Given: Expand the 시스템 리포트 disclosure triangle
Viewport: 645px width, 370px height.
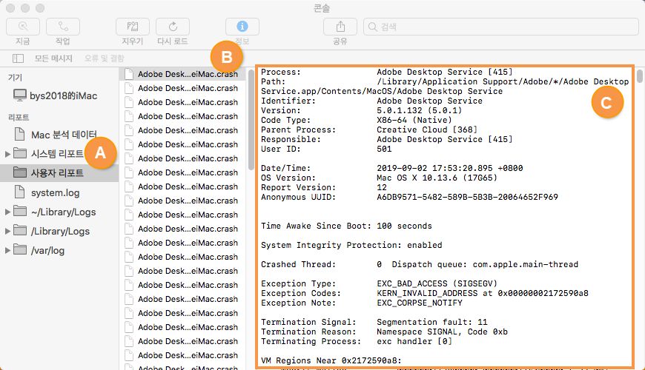Looking at the screenshot, I should click(x=7, y=154).
